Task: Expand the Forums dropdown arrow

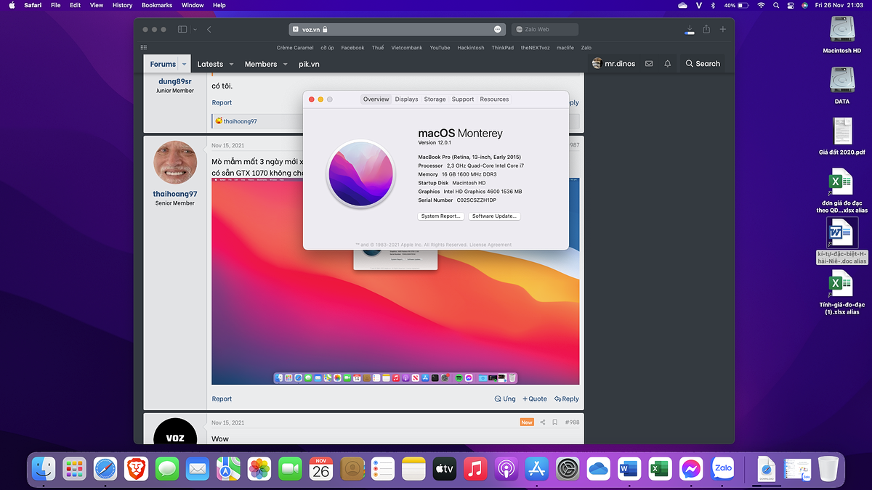Action: [x=185, y=64]
